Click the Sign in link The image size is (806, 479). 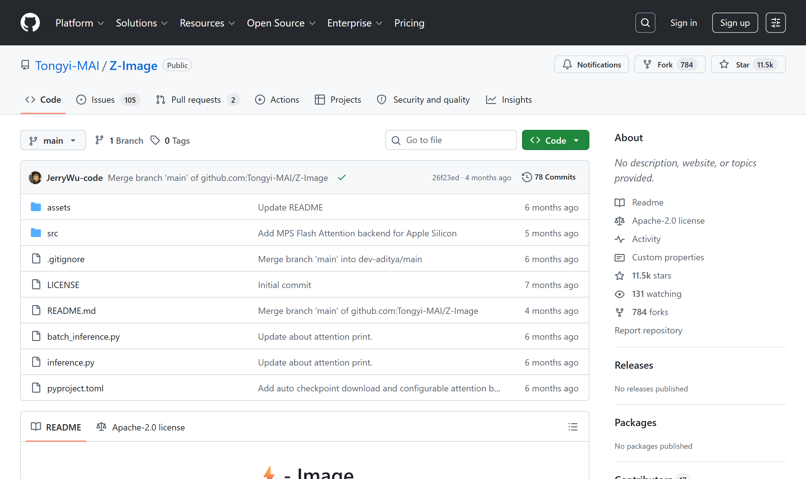(684, 23)
